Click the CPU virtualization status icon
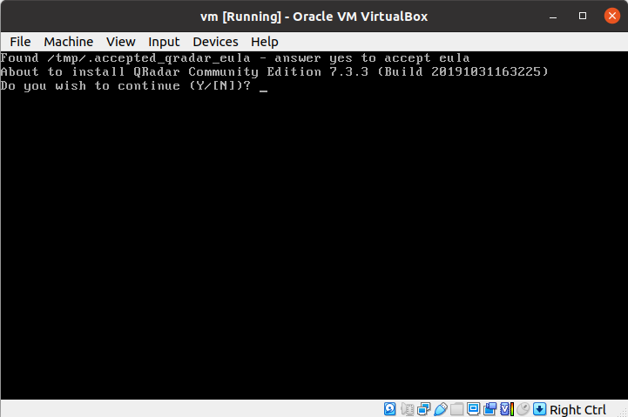628x417 pixels. (507, 409)
